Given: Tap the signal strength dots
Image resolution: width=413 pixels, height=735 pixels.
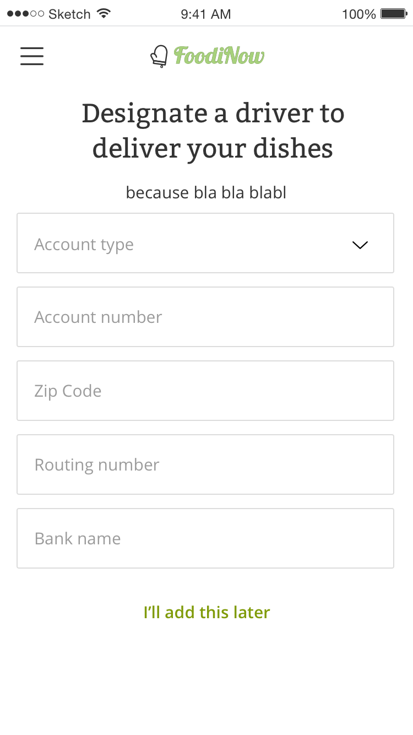Looking at the screenshot, I should (x=25, y=14).
